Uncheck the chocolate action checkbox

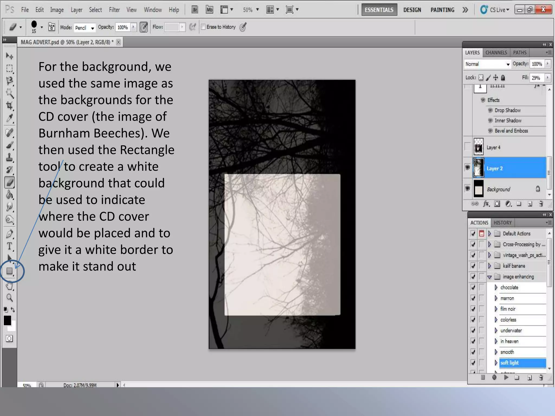click(x=473, y=287)
